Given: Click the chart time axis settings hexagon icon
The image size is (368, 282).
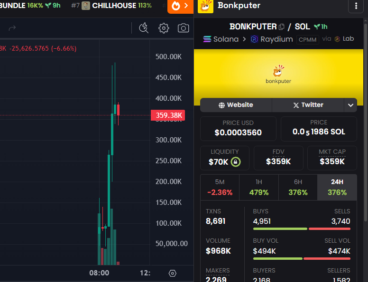Looking at the screenshot, I should [173, 273].
